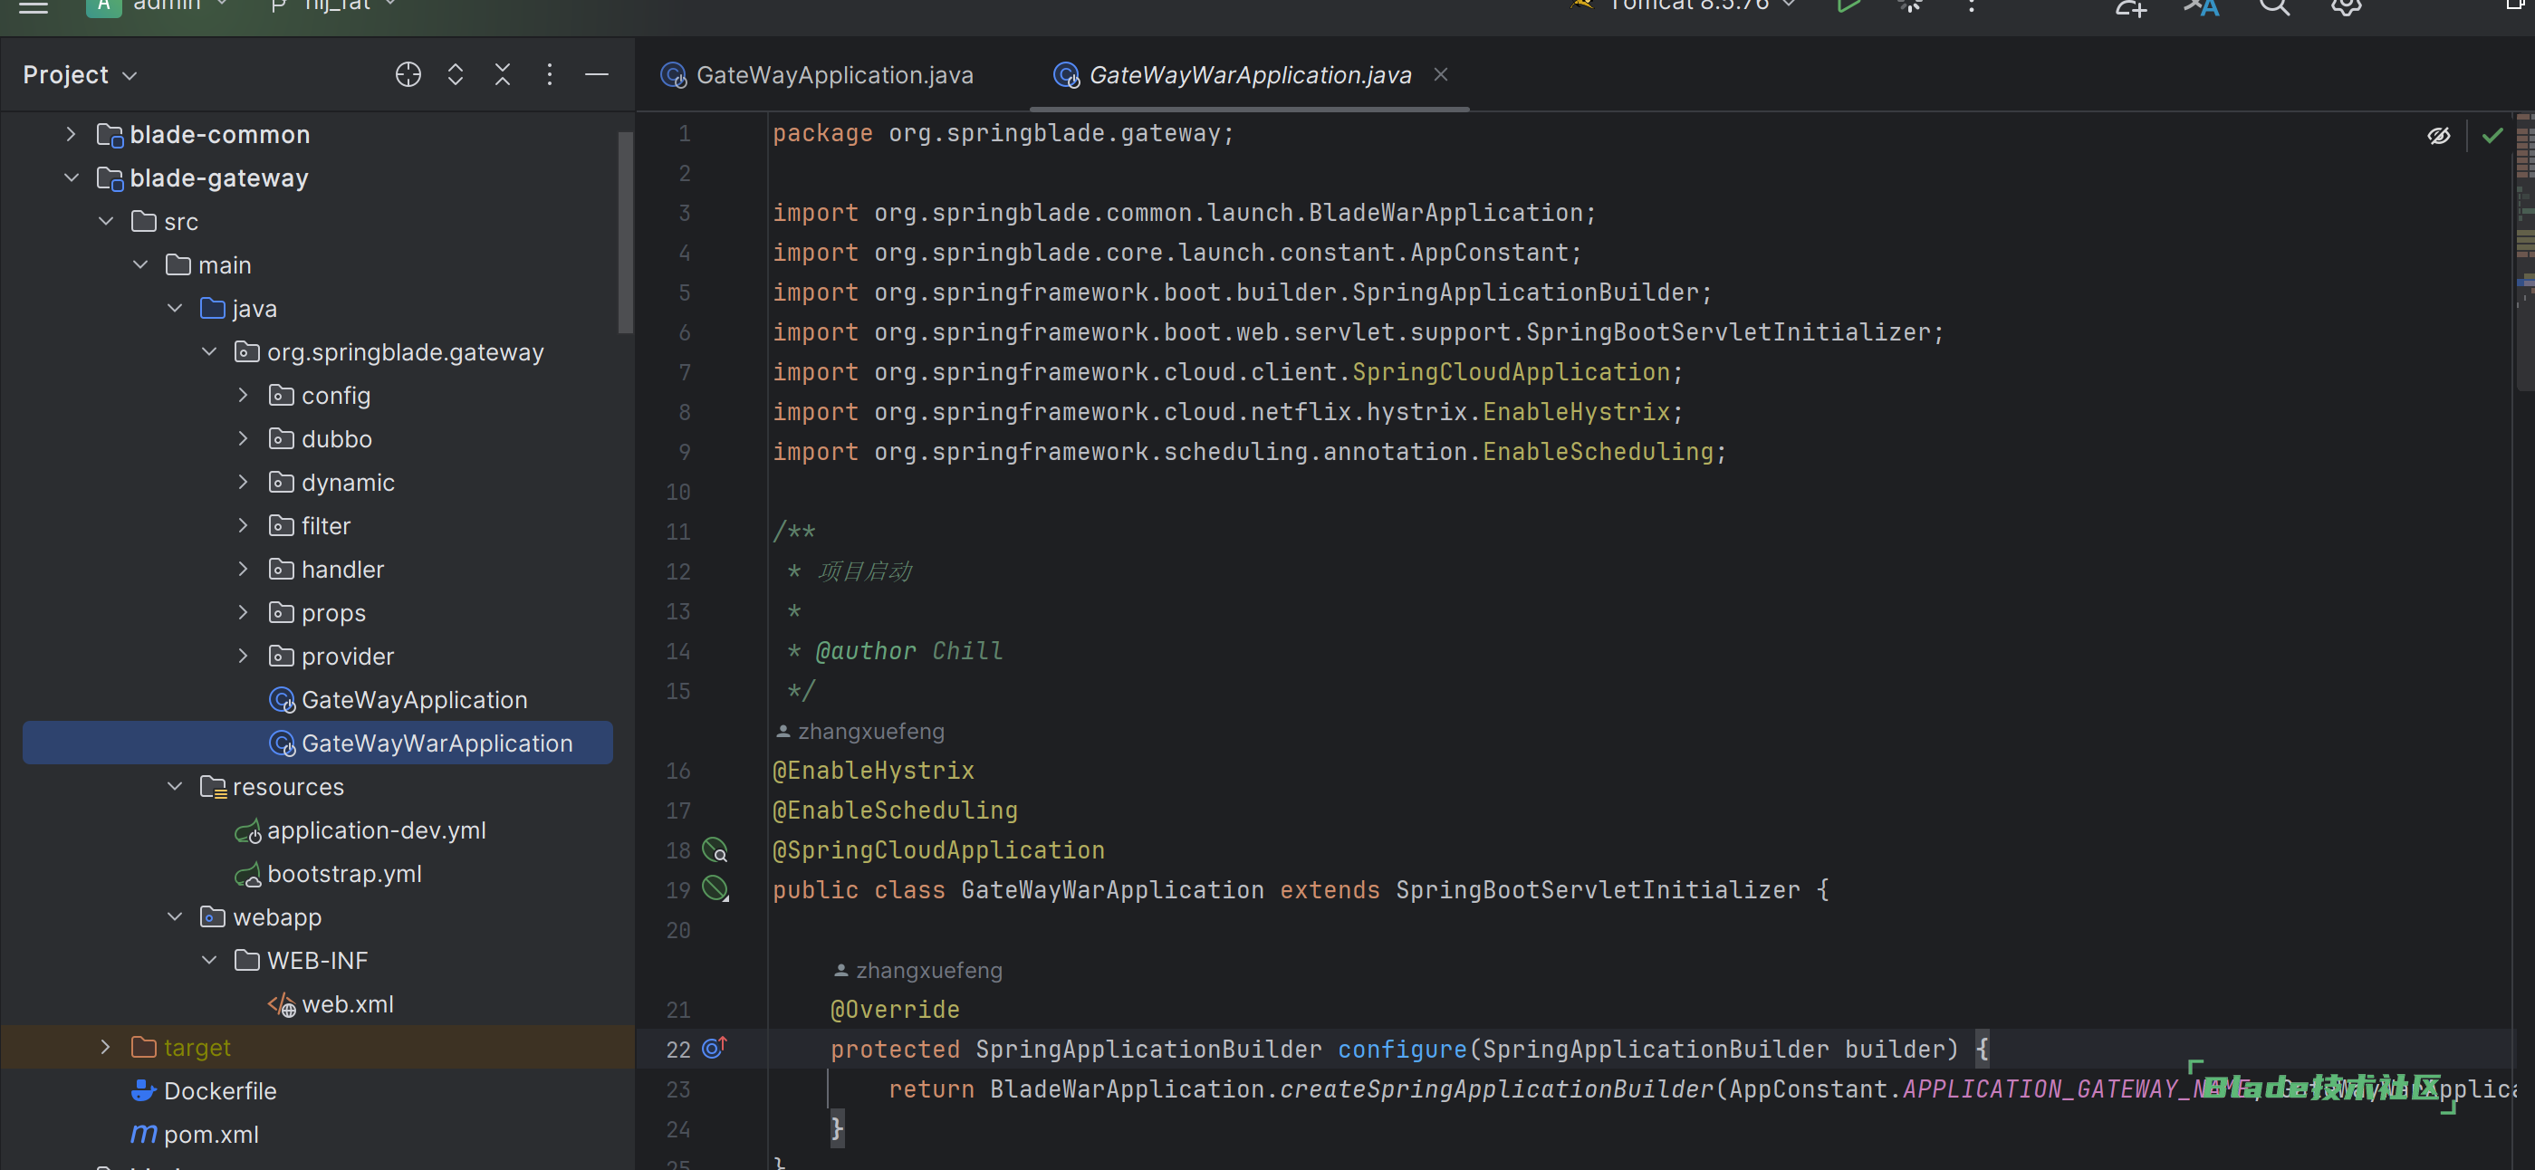Expand the config package
This screenshot has height=1170, width=2535.
(243, 395)
